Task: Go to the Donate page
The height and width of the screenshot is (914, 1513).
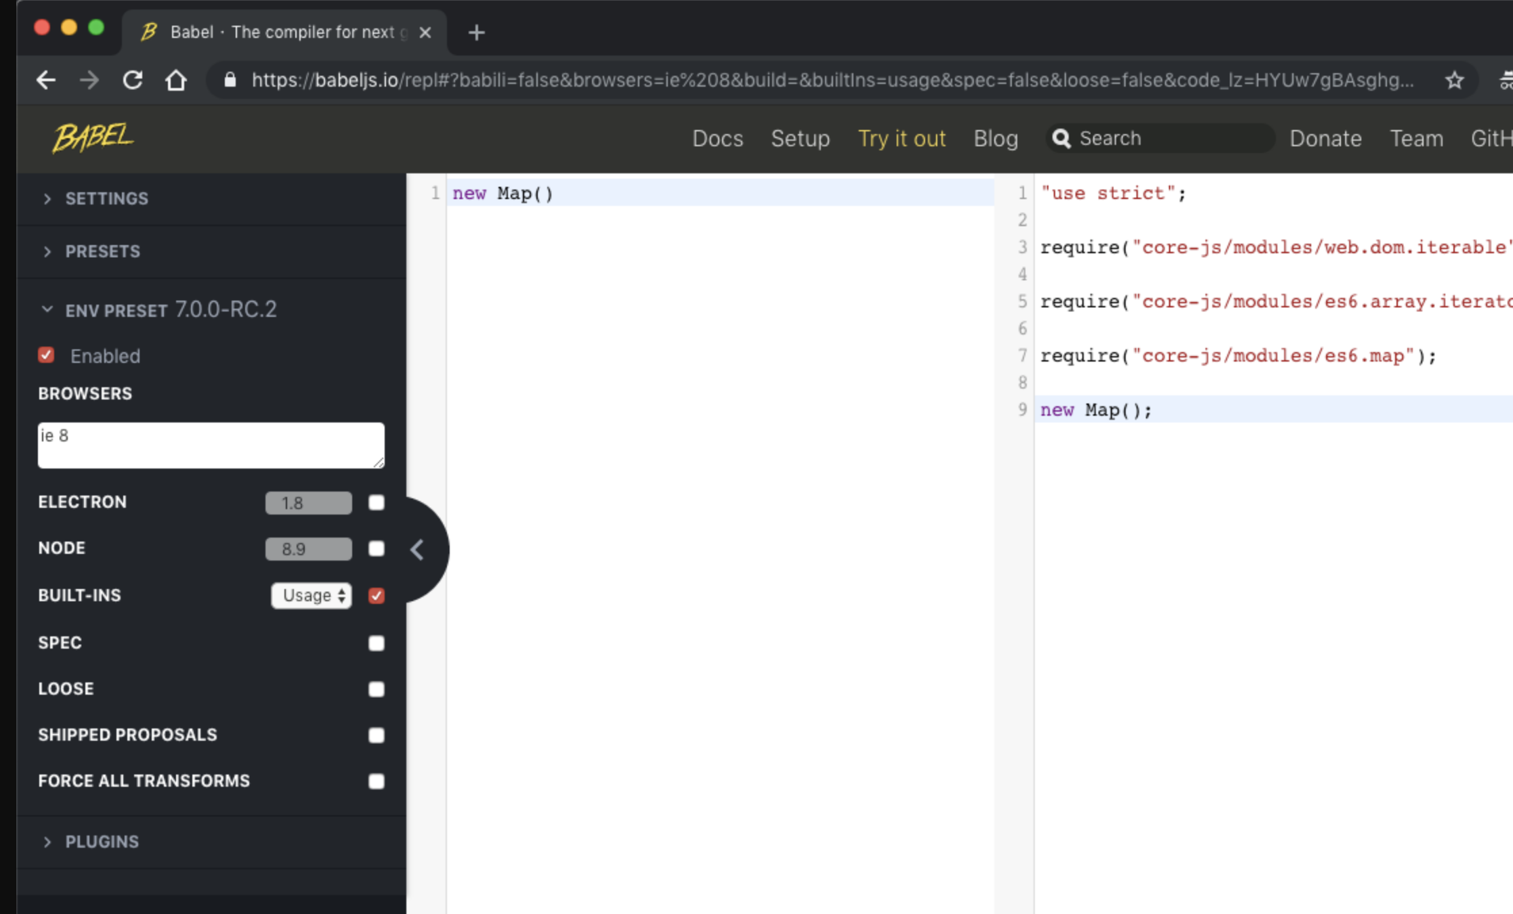Action: point(1325,138)
